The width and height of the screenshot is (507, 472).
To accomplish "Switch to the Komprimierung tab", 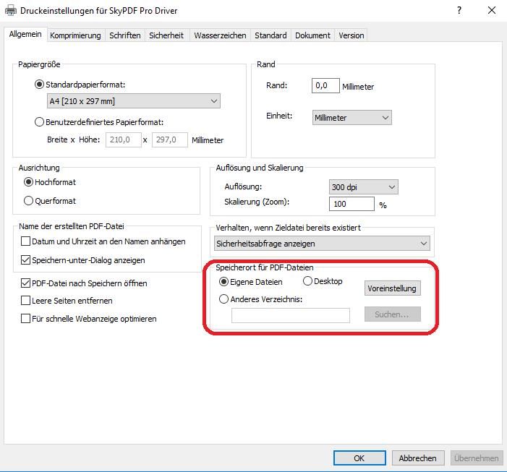I will pos(75,35).
